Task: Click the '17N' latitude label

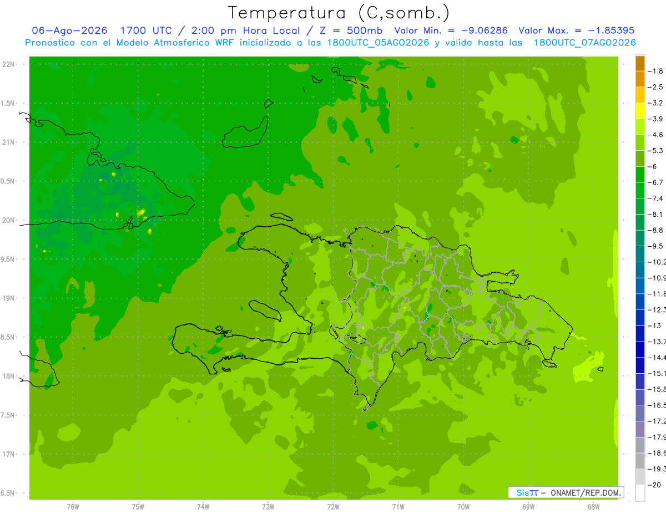Action: click(x=8, y=454)
